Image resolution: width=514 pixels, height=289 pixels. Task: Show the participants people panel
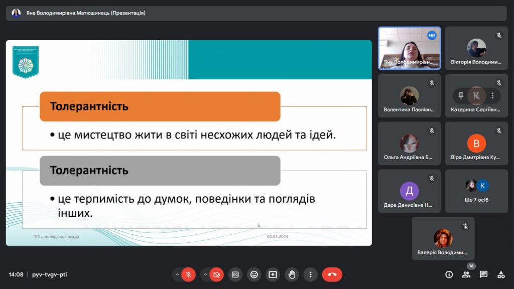point(466,274)
